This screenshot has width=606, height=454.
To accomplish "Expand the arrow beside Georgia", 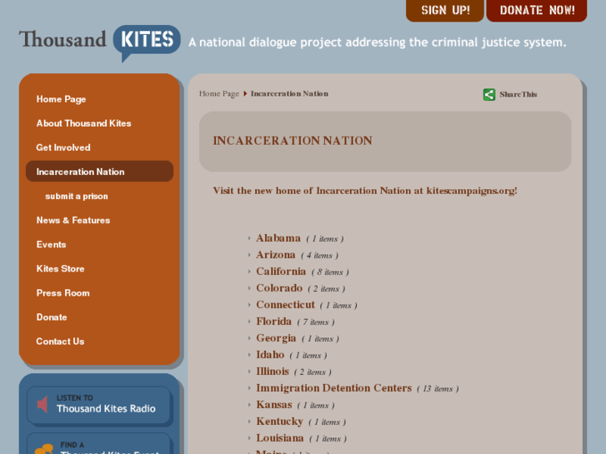I will point(249,338).
